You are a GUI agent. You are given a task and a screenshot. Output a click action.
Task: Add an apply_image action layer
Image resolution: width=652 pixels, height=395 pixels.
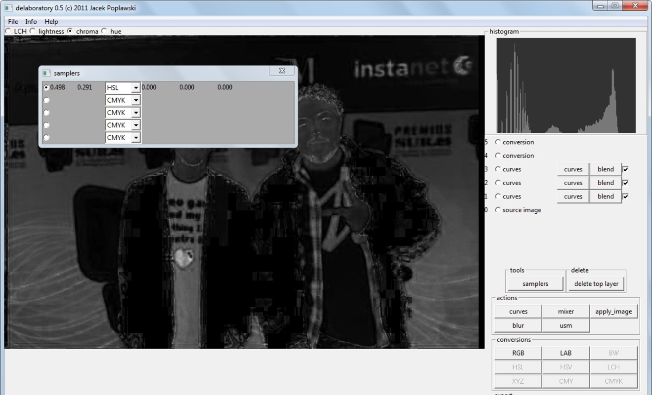coord(613,312)
